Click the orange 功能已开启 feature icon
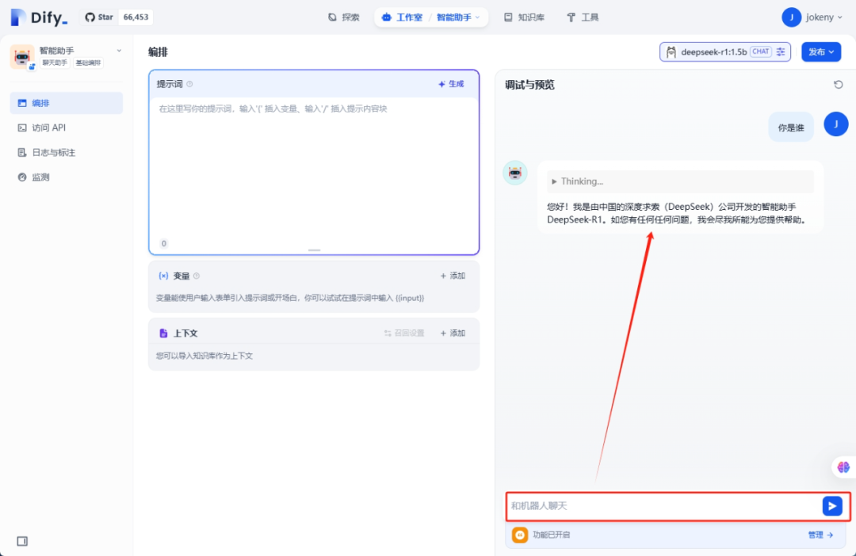Screen dimensions: 856x556 (x=520, y=535)
